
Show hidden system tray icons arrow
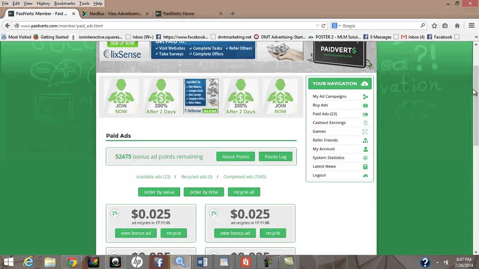tap(437, 262)
